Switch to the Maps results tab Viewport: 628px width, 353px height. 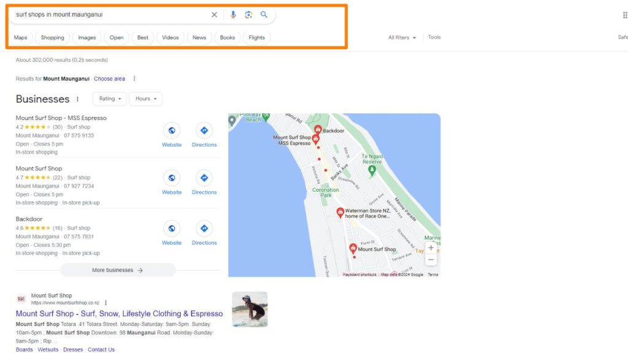tap(20, 37)
